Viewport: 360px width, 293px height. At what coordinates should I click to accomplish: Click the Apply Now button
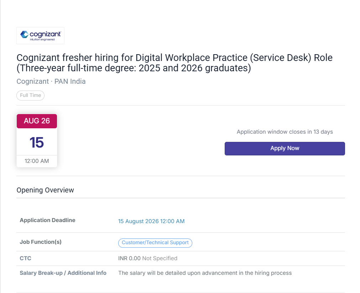(285, 148)
